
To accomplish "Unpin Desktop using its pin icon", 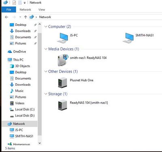I will [35, 25].
